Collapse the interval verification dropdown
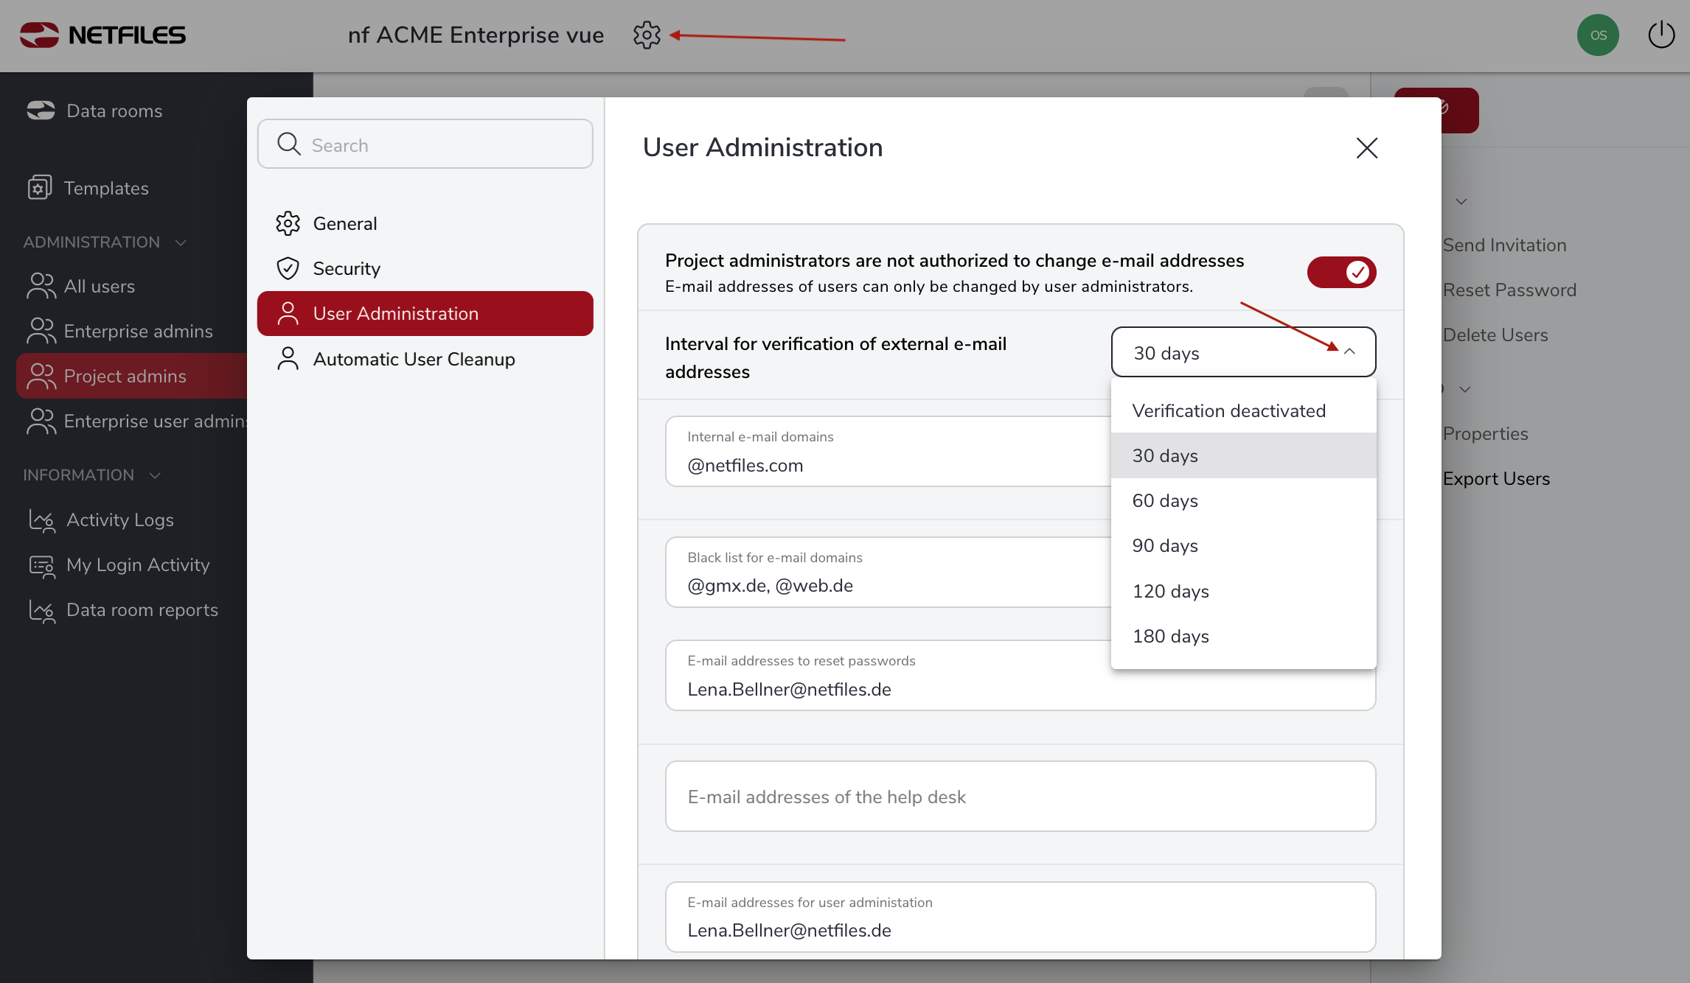The height and width of the screenshot is (983, 1690). pos(1349,352)
